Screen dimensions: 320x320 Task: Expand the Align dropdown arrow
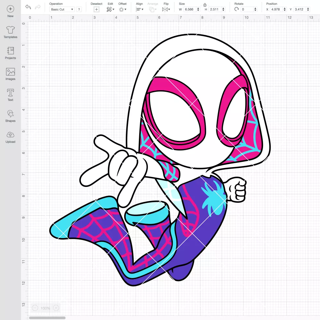pos(142,9)
